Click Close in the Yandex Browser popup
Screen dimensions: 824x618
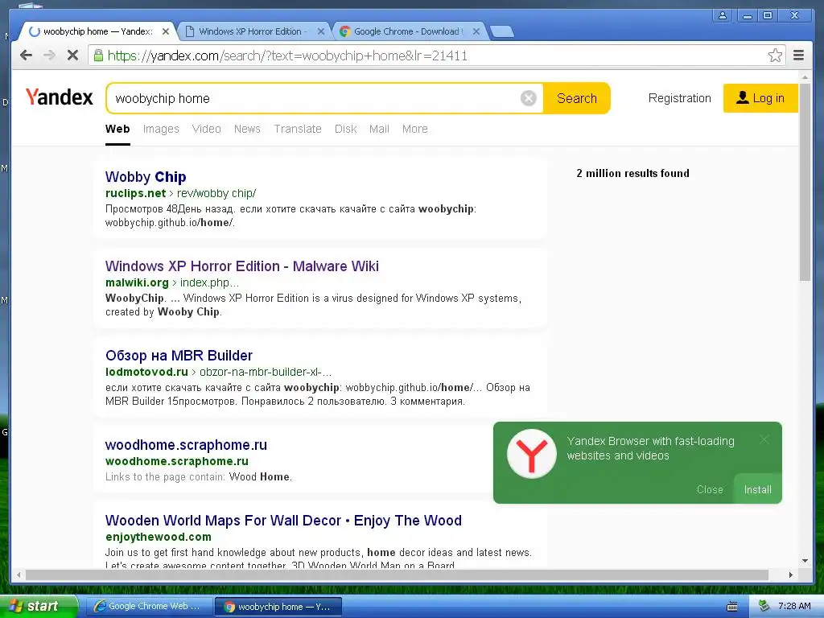(x=710, y=489)
